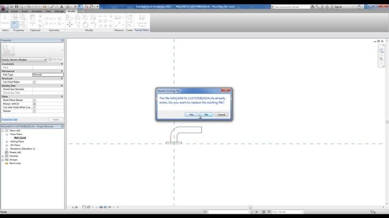Expand the Groups tree node
This screenshot has width=389, height=218.
tap(3, 160)
